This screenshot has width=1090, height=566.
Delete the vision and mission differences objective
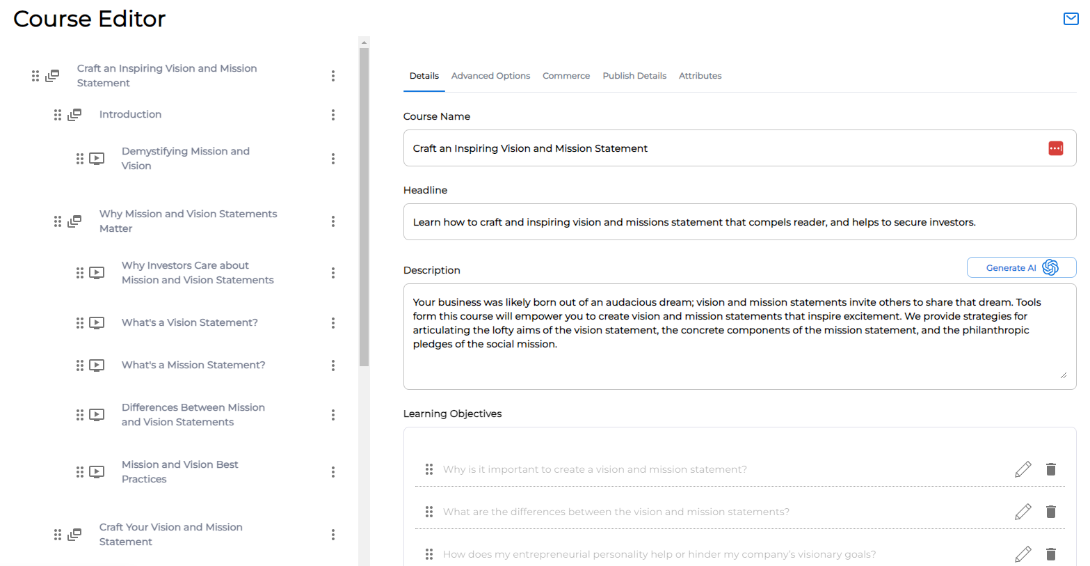click(x=1050, y=512)
